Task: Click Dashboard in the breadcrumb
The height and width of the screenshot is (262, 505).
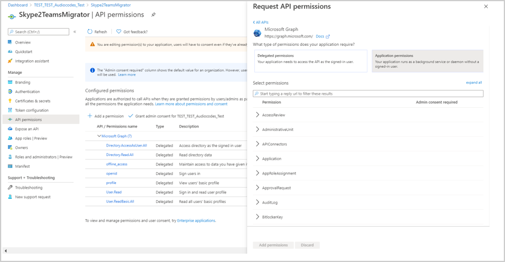Action: (x=18, y=5)
